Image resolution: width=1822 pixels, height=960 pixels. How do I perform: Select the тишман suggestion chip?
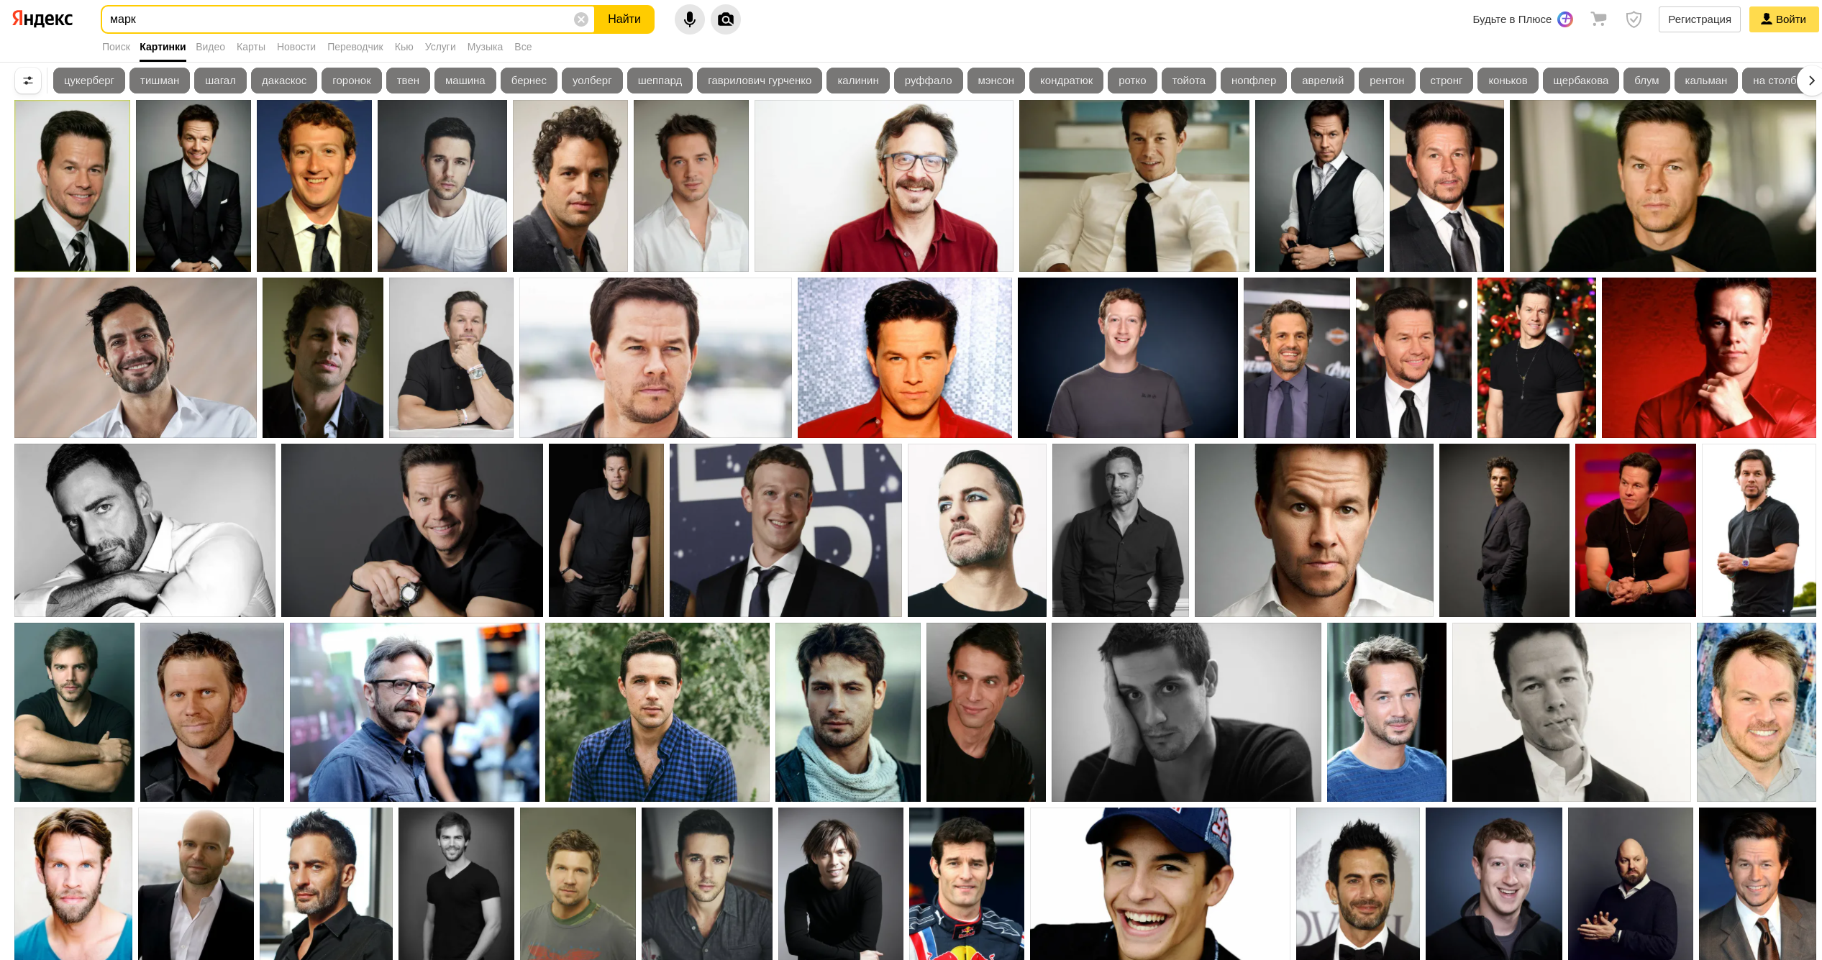pos(160,81)
